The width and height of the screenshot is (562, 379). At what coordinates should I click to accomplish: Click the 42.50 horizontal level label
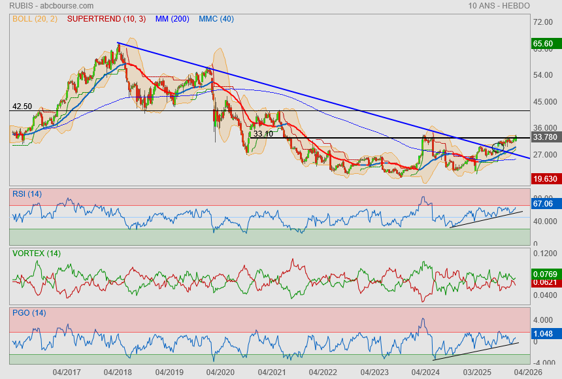click(22, 106)
